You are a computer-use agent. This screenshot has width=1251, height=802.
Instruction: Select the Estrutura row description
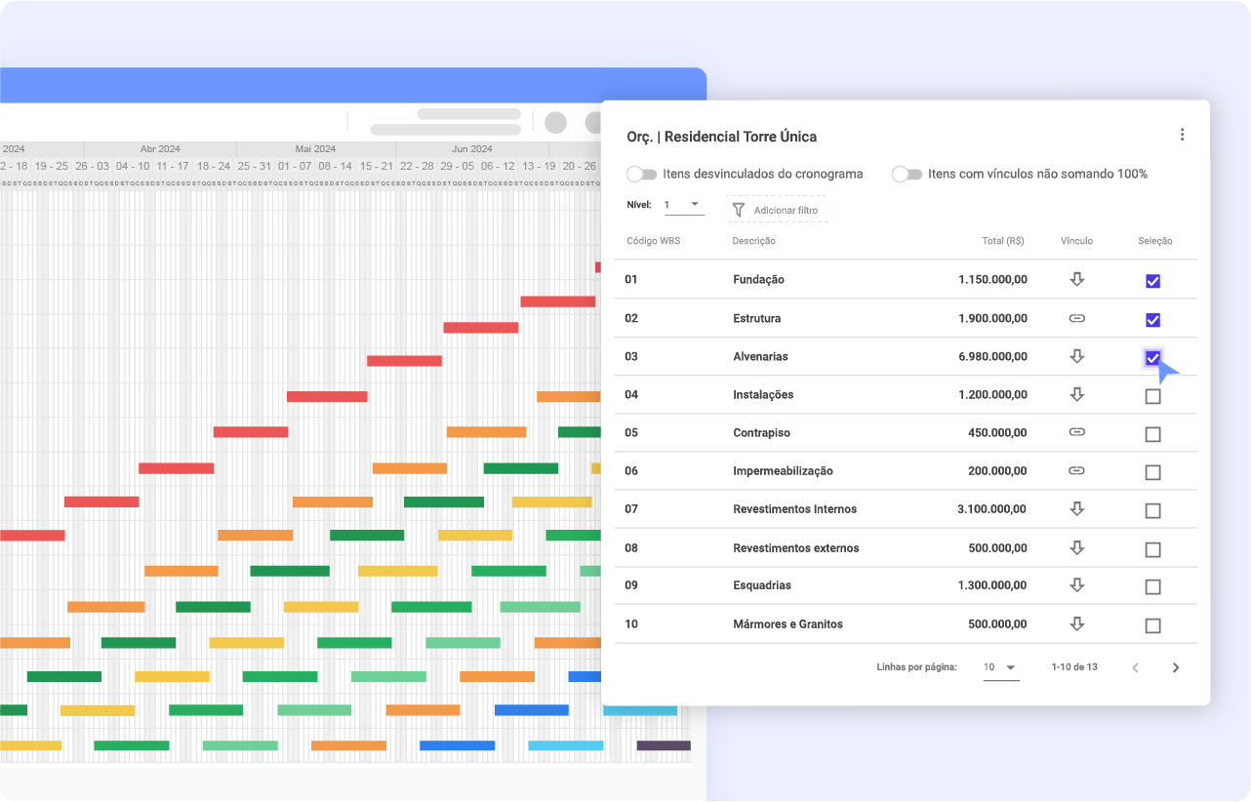click(x=757, y=318)
